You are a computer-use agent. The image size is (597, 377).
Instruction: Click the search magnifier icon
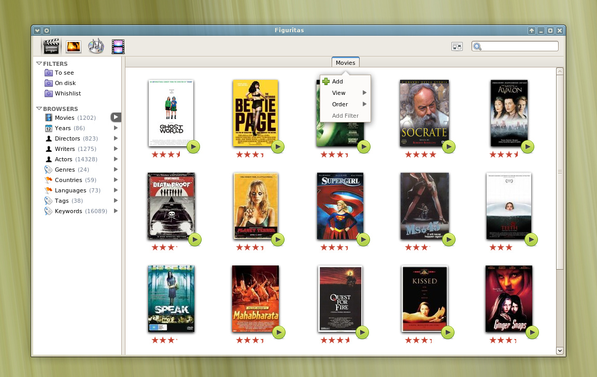(x=477, y=47)
